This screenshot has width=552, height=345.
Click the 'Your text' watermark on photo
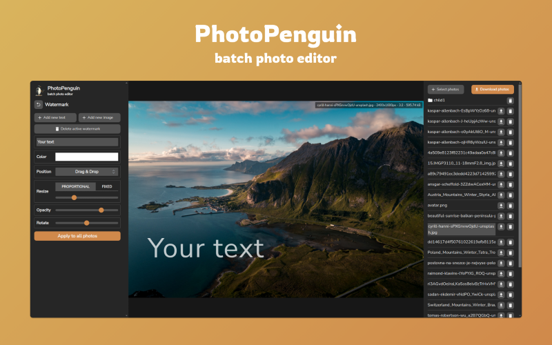(x=206, y=248)
